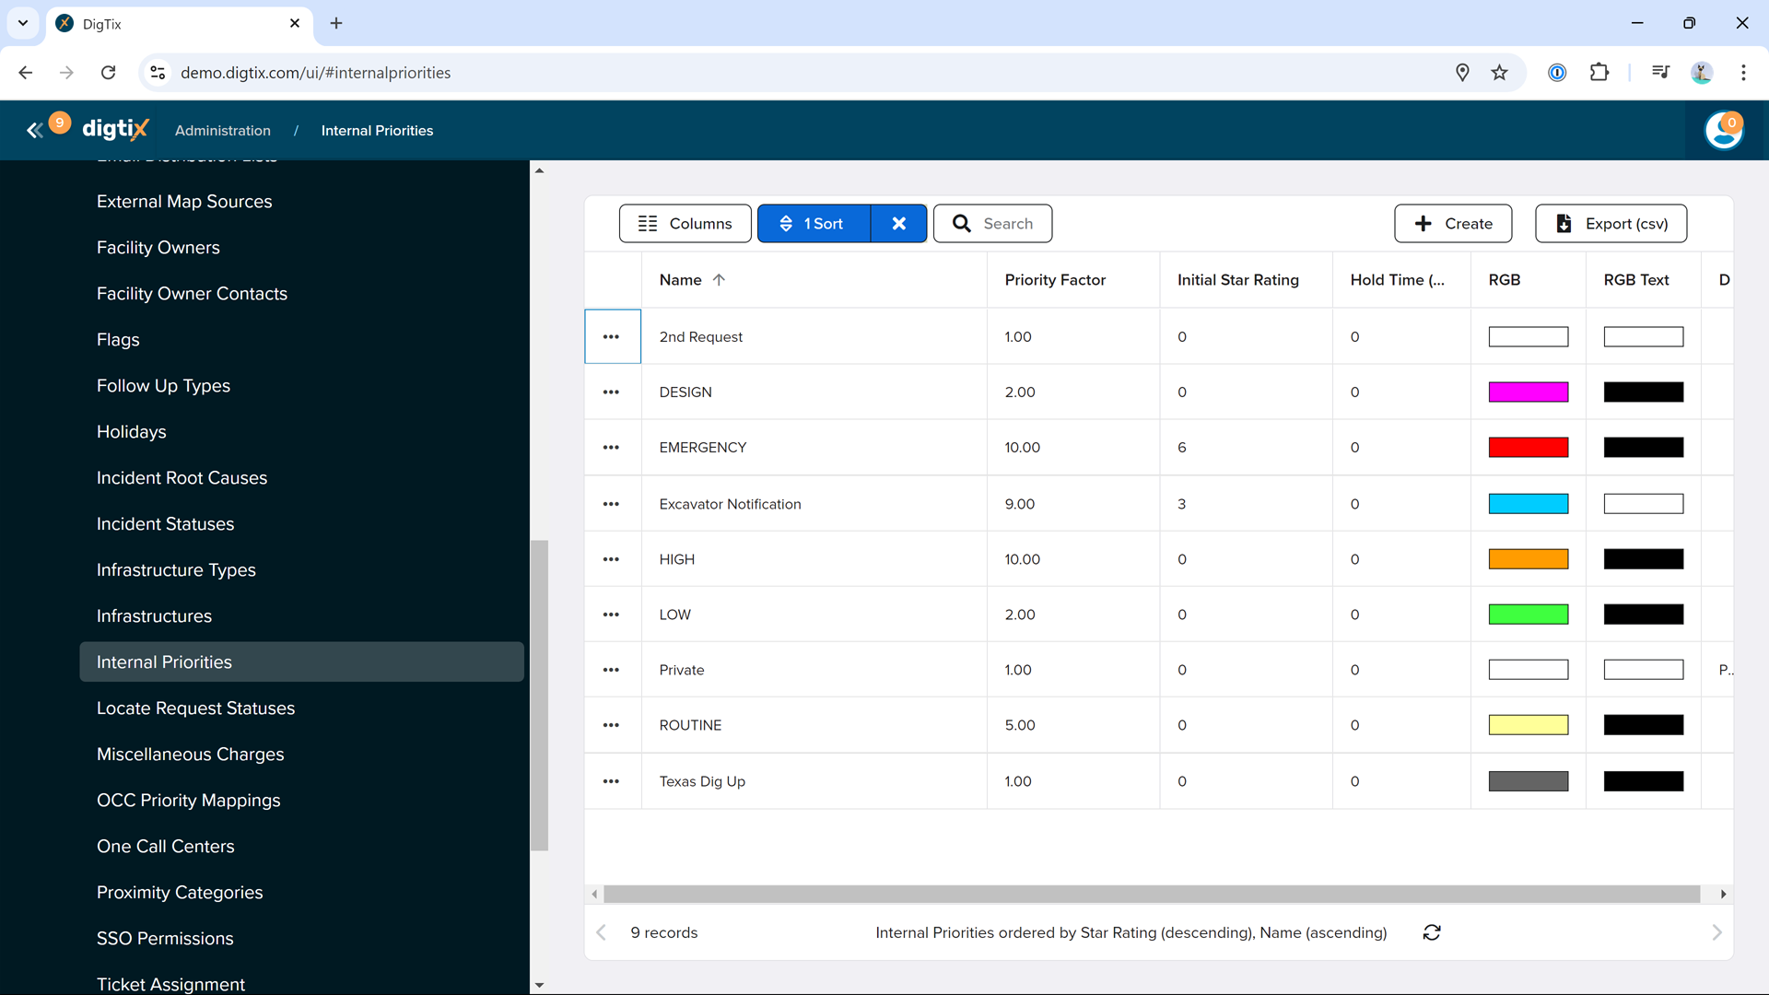Click the magenta RGB swatch for DESIGN
The width and height of the screenshot is (1769, 995).
pos(1528,392)
